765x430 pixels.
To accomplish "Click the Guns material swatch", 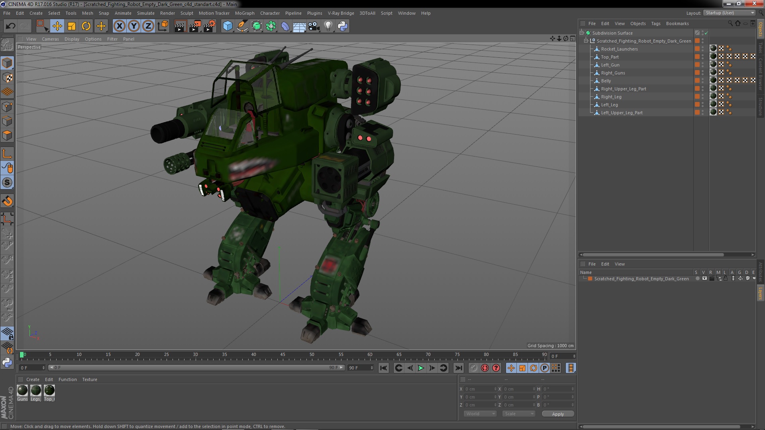I will coord(22,390).
